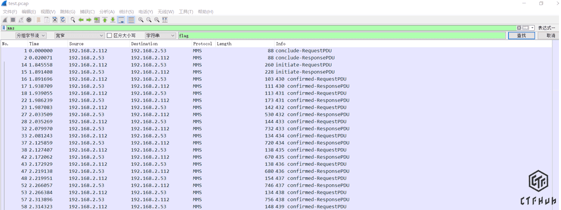Toggle the auto-scroll during live capture button

point(121,20)
